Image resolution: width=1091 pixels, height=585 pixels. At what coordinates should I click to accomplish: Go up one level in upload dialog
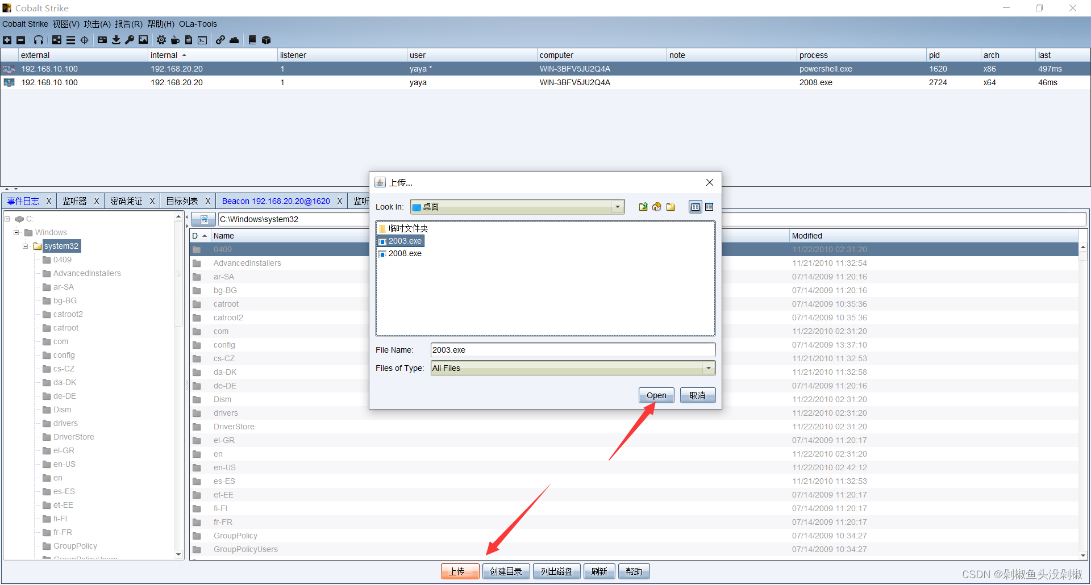coord(643,207)
